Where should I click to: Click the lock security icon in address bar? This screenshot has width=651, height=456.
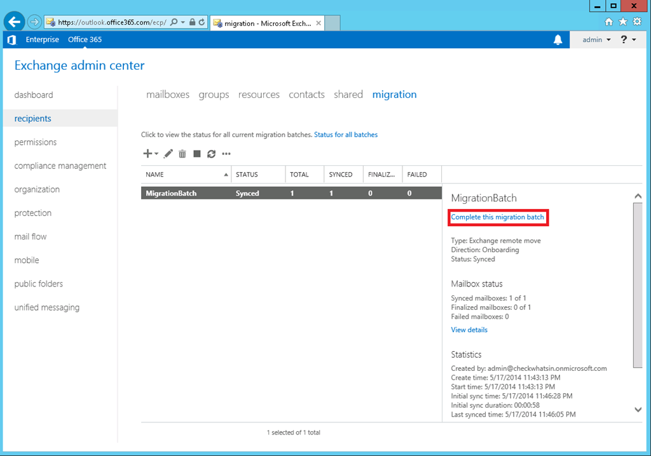pyautogui.click(x=192, y=22)
